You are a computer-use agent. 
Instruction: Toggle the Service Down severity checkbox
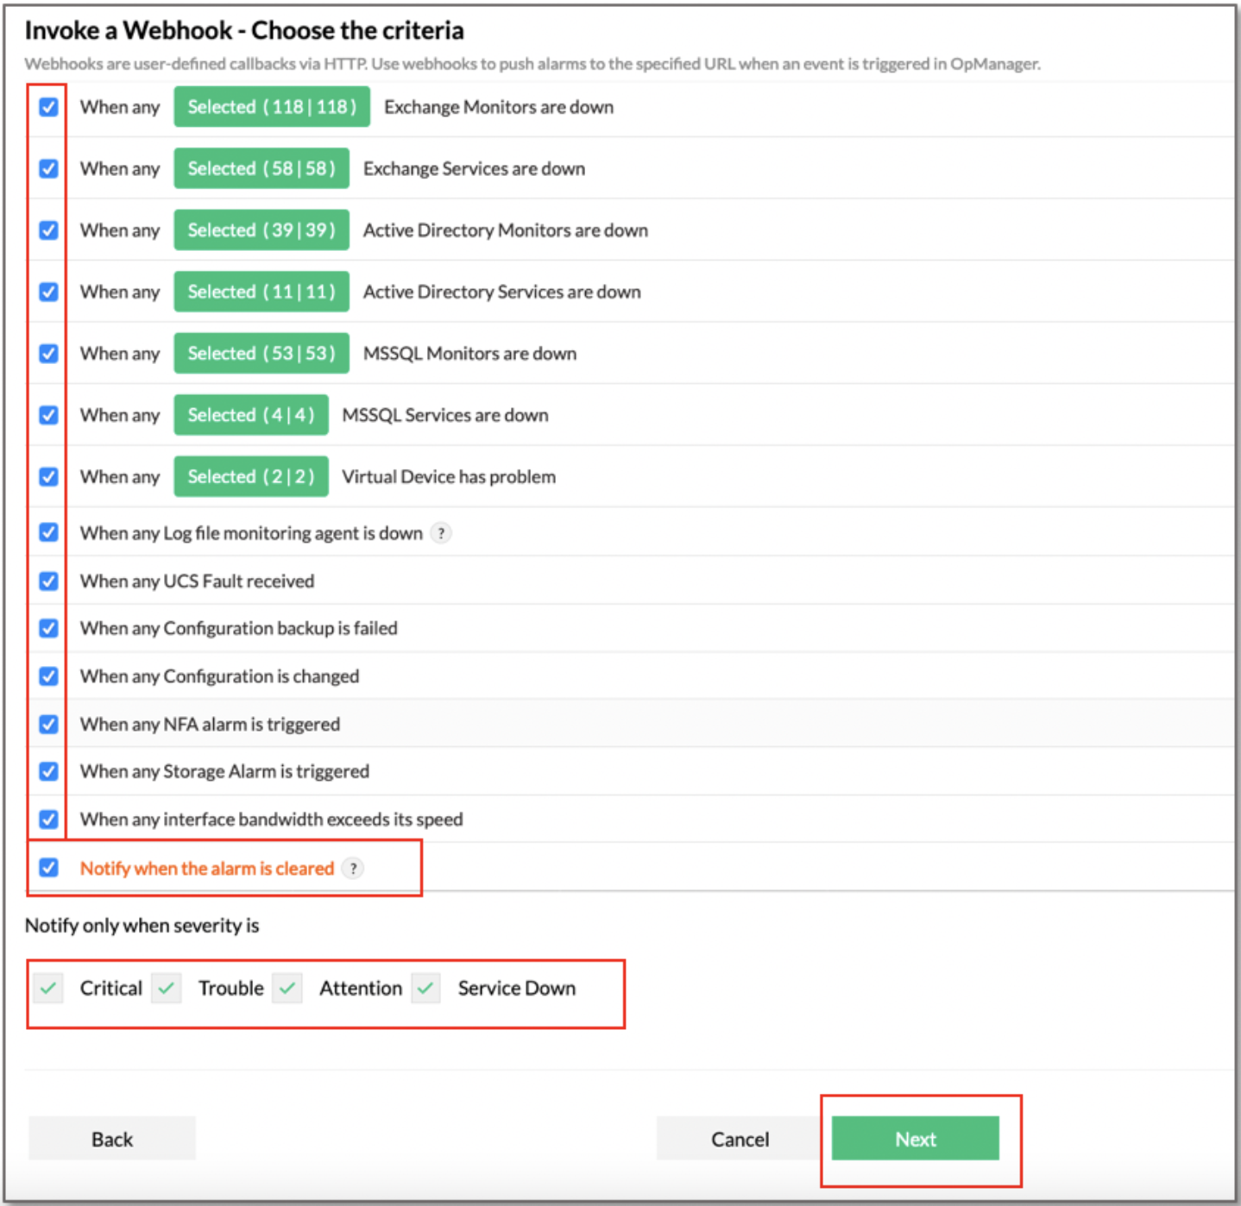click(x=425, y=988)
